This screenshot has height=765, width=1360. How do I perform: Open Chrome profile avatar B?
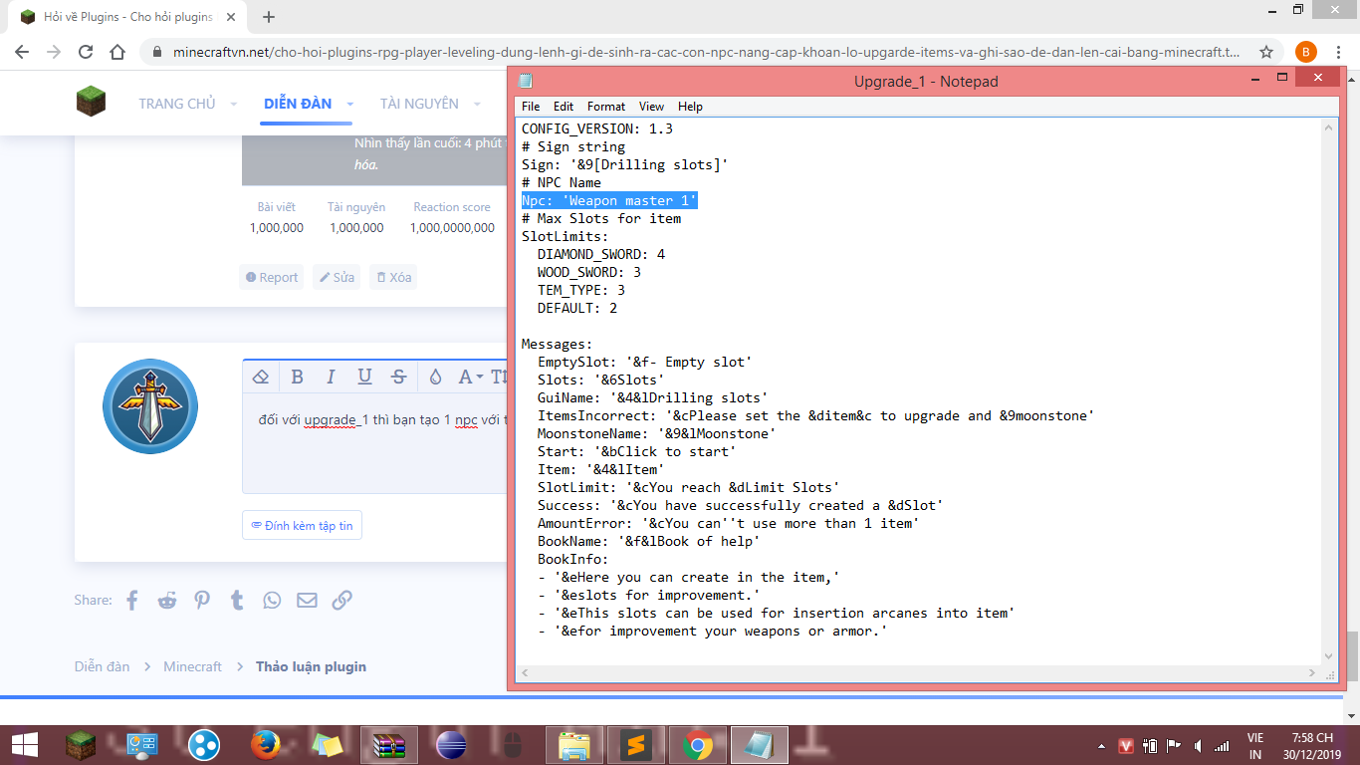pos(1305,52)
